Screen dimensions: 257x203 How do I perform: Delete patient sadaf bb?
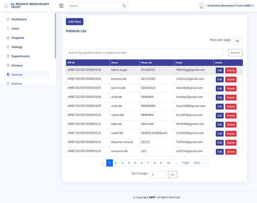(231, 134)
